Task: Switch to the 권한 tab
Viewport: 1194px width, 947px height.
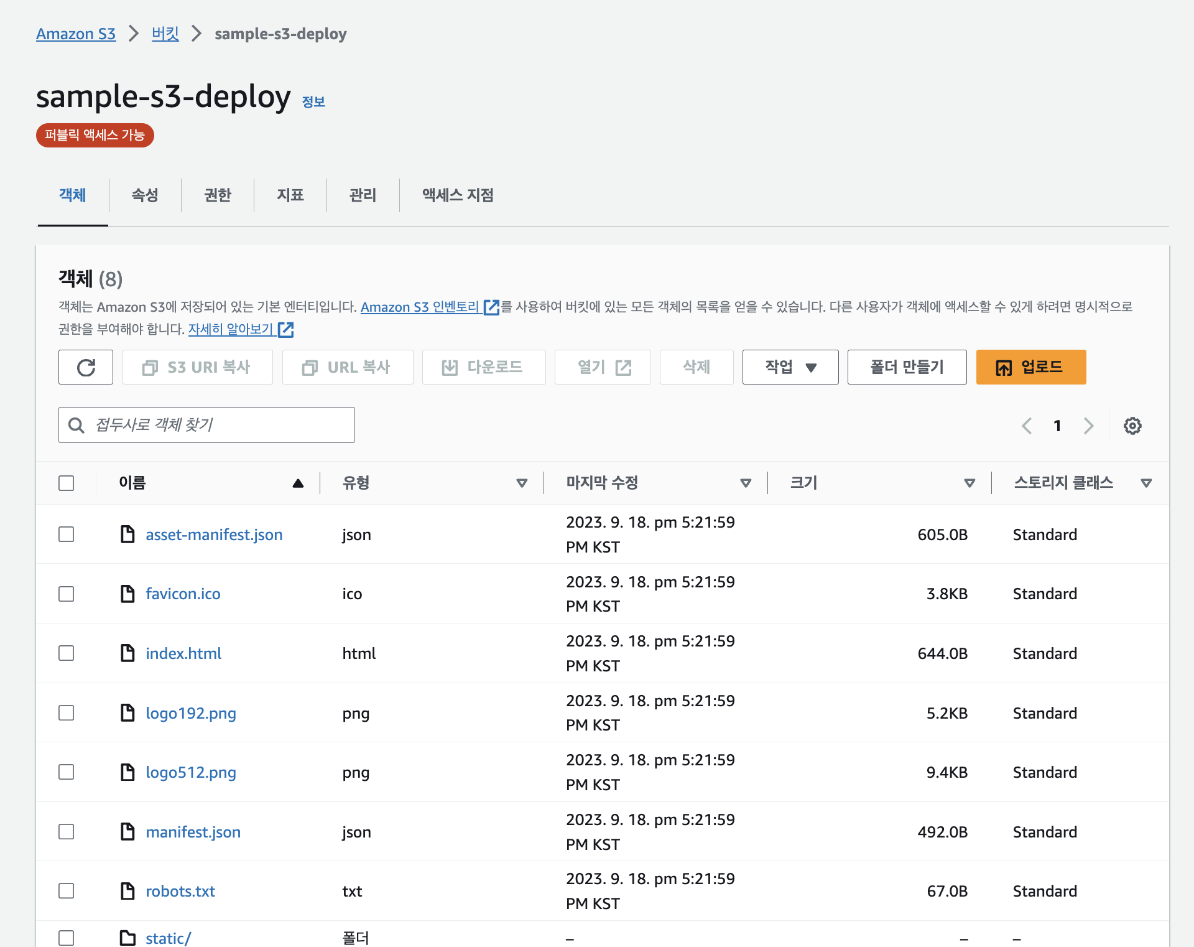Action: (x=218, y=195)
